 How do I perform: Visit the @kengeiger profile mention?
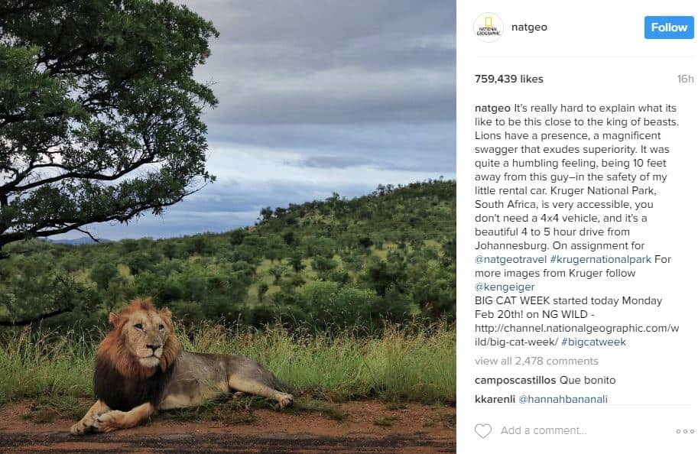click(505, 287)
